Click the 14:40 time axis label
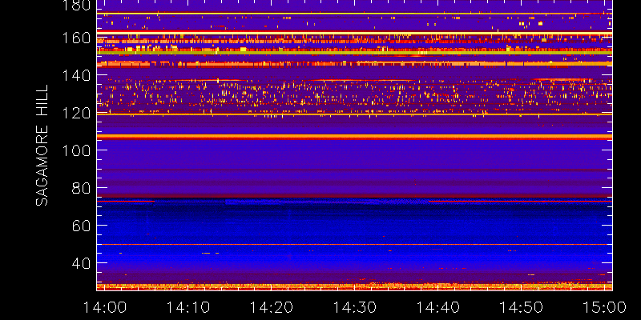Viewport: 641px width, 320px height. click(437, 307)
